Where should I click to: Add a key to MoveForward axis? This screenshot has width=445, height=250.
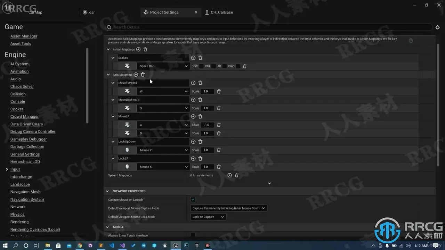(193, 83)
